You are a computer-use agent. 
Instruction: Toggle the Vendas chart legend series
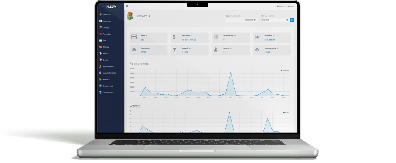[286, 113]
